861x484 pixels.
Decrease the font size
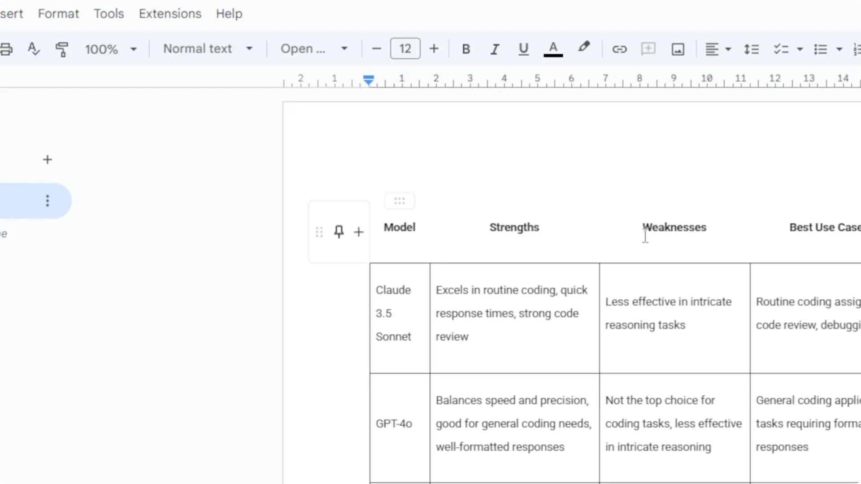pyautogui.click(x=376, y=49)
